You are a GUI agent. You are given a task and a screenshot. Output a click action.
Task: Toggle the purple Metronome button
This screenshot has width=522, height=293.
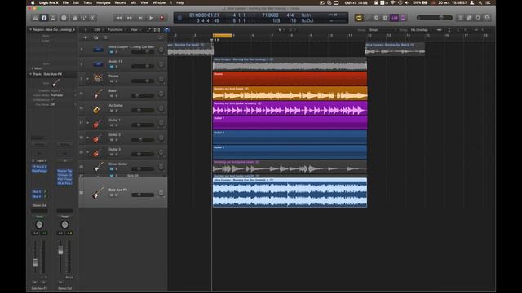tap(403, 18)
